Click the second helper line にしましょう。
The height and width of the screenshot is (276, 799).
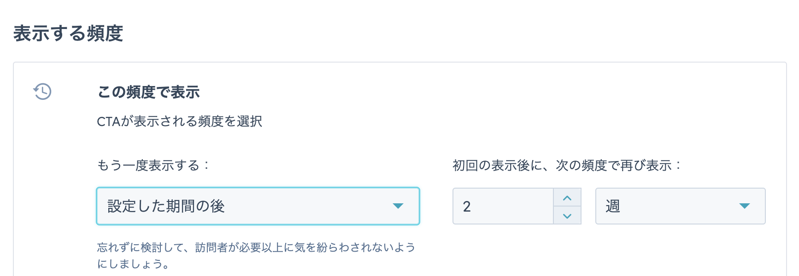tap(134, 264)
